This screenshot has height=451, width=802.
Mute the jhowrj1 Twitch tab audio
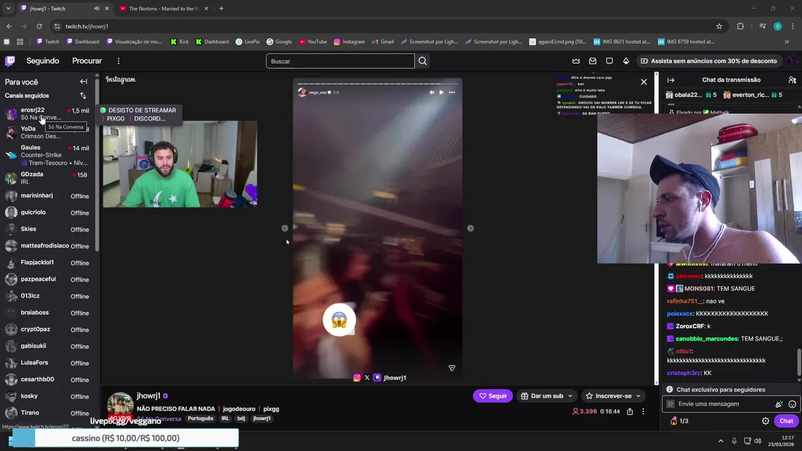(96, 9)
